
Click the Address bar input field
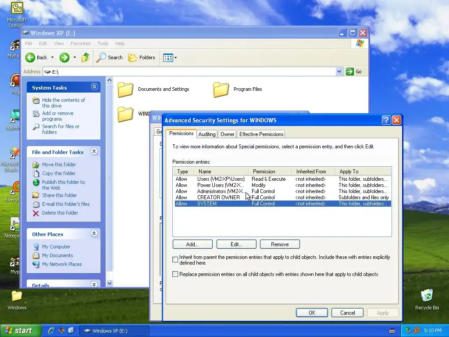point(189,72)
